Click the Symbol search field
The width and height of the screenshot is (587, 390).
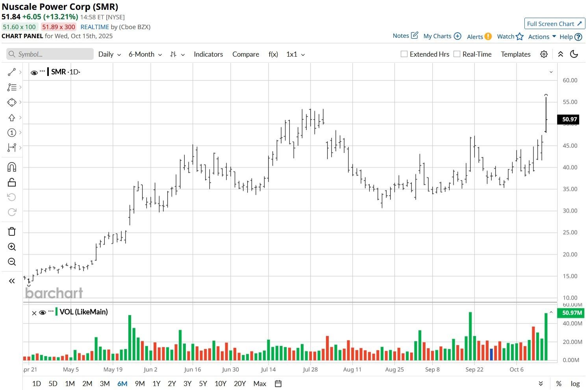click(50, 54)
